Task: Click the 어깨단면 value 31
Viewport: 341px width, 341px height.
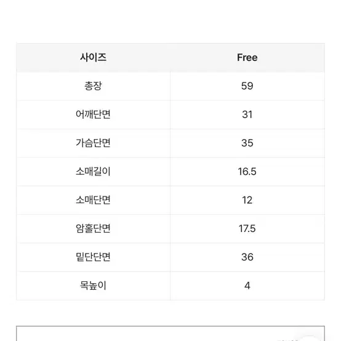Action: click(x=247, y=114)
